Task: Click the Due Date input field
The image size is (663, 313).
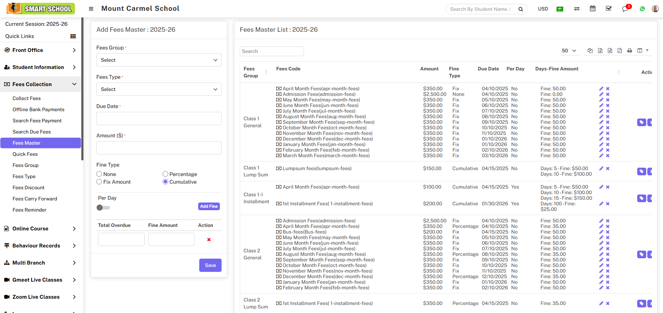Action: point(159,119)
